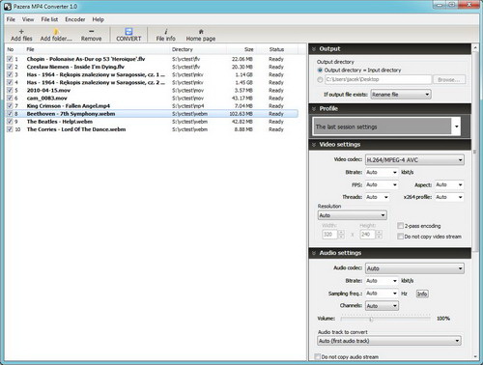Select the custom output directory radio button
The width and height of the screenshot is (483, 365).
click(320, 79)
